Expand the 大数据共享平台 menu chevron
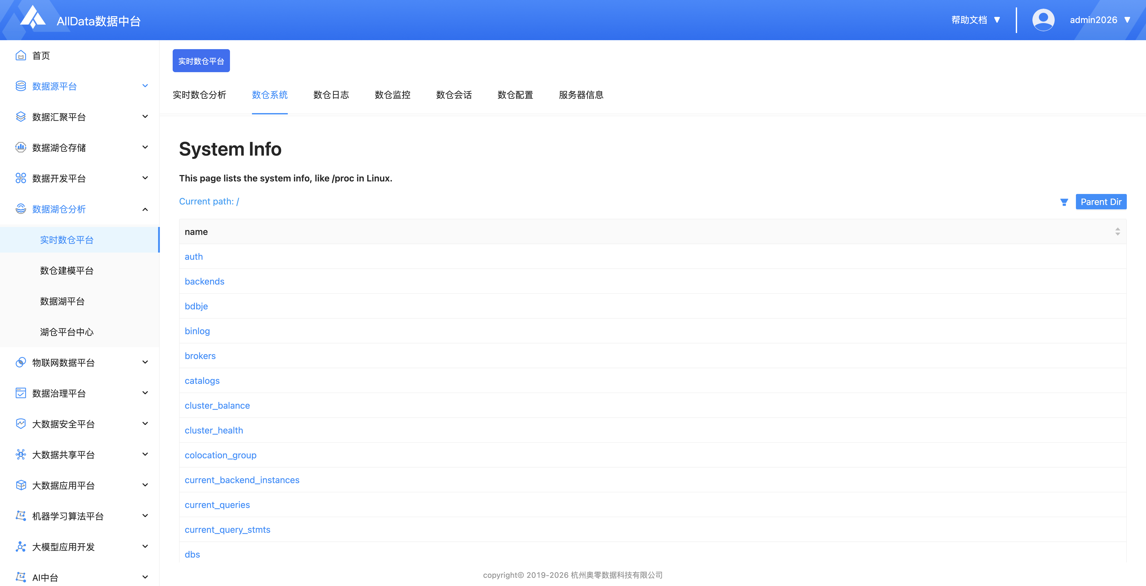 [x=145, y=454]
